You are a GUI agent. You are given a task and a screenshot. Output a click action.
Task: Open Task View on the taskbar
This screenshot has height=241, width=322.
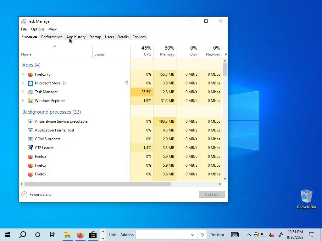coord(53,235)
